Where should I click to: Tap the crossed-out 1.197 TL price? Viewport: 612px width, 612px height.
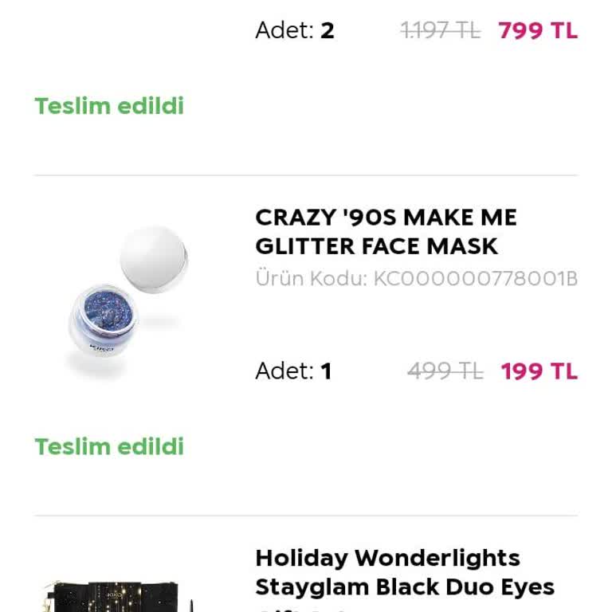point(440,31)
